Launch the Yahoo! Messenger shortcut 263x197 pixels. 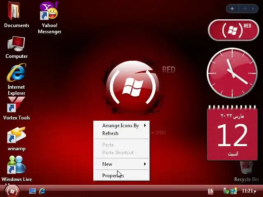coord(49,11)
